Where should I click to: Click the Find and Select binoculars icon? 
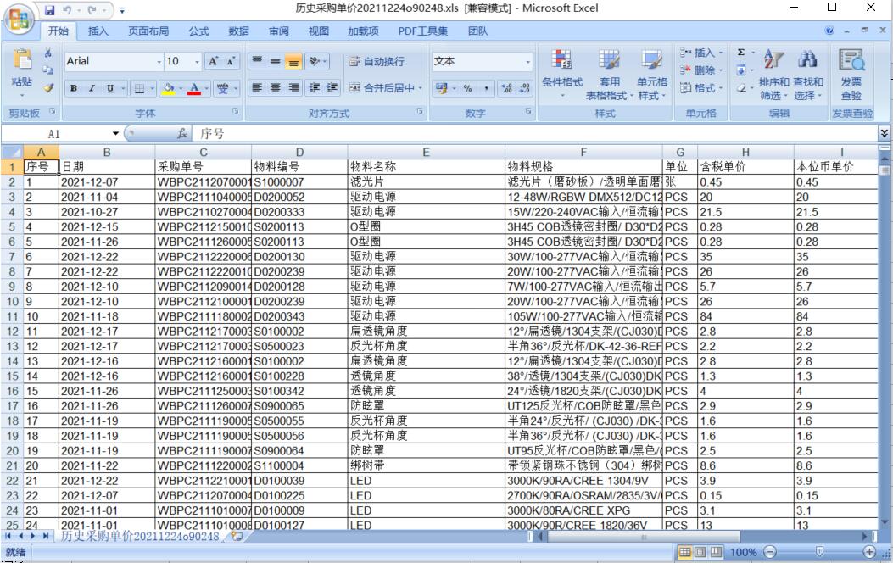(x=806, y=61)
